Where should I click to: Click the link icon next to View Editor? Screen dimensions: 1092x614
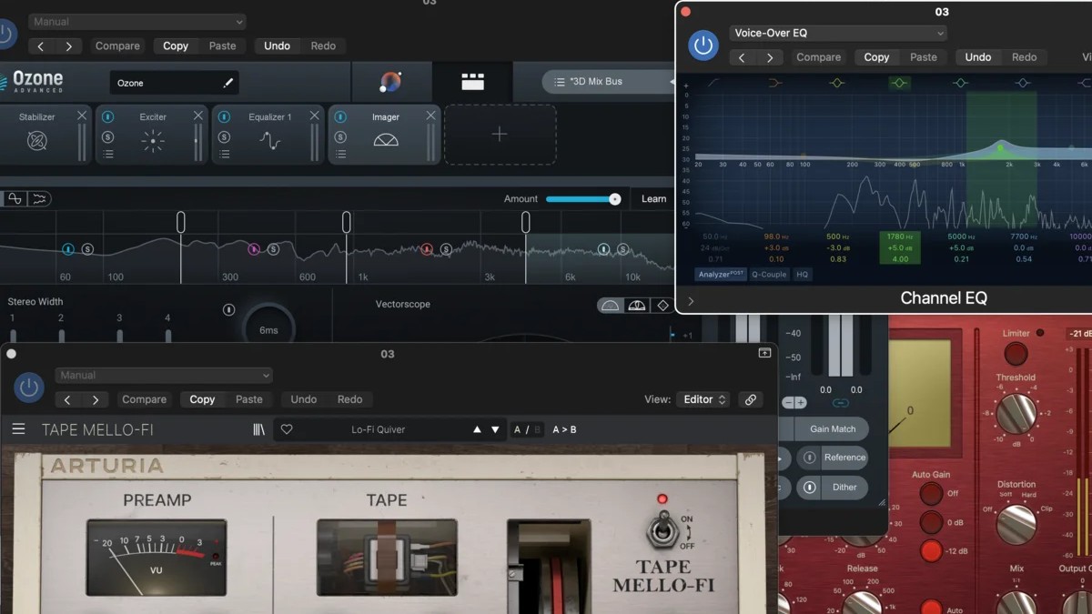[750, 399]
